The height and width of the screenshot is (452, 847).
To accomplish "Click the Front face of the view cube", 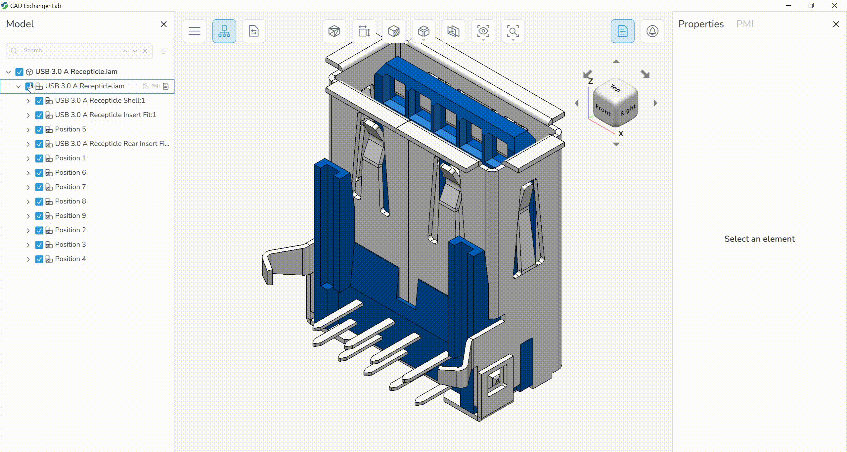I will click(x=603, y=110).
